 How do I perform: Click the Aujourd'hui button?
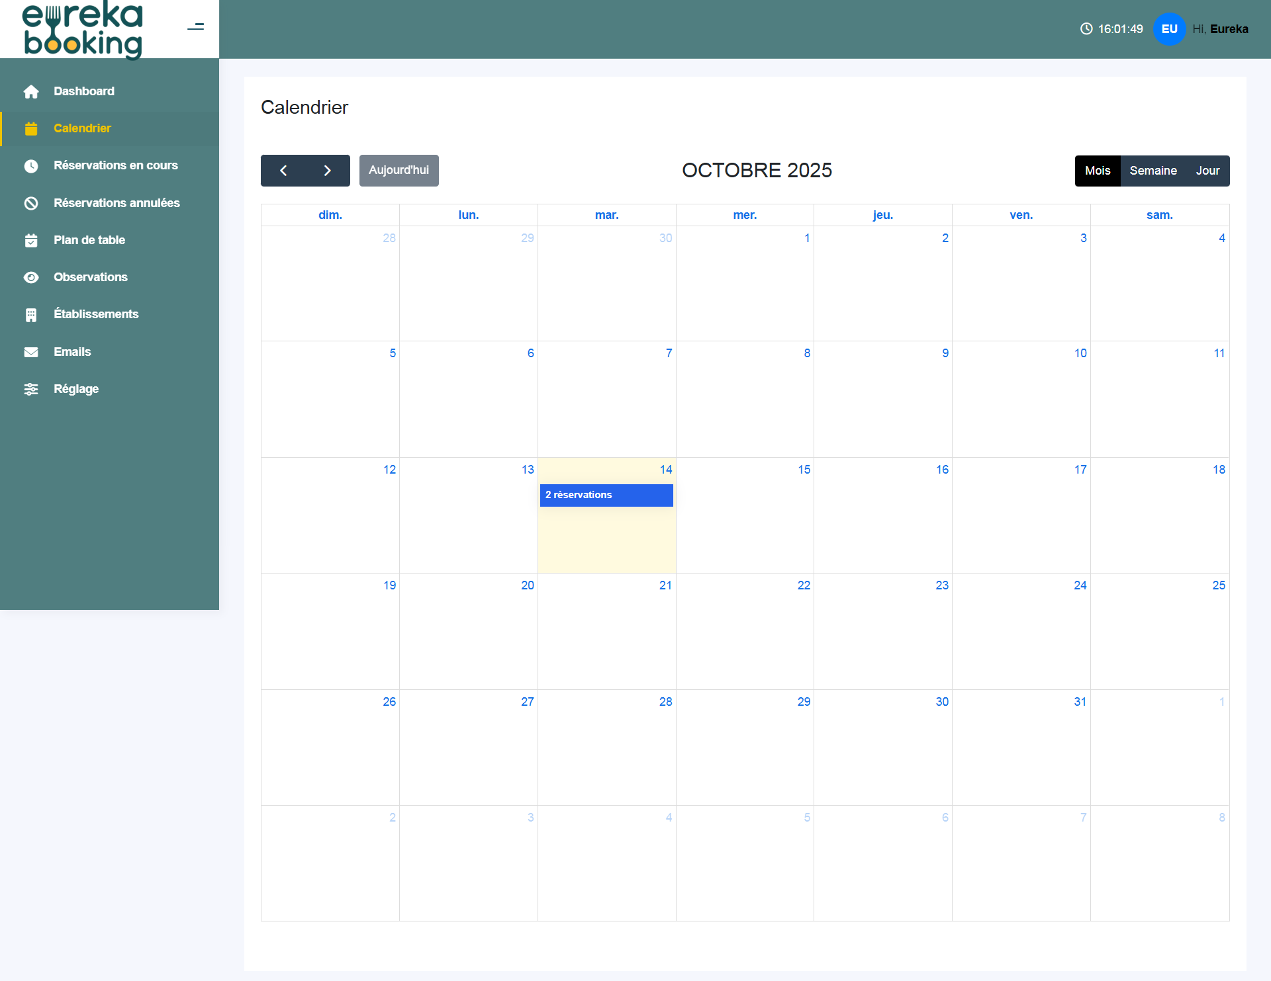tap(399, 171)
